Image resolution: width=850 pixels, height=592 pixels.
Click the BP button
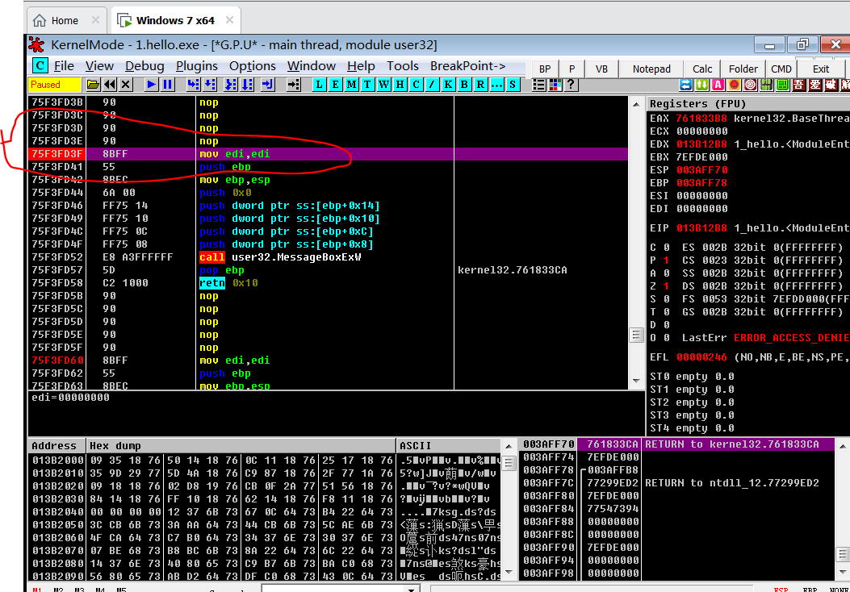point(545,69)
